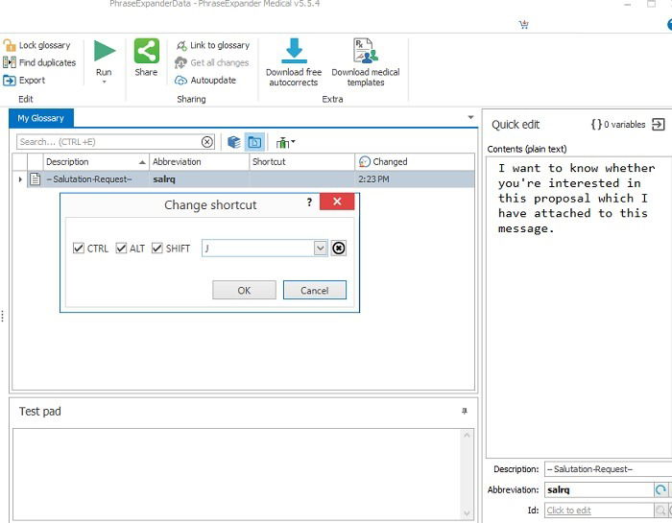
Task: Click the 'Click to edit' Id link
Action: tap(568, 511)
